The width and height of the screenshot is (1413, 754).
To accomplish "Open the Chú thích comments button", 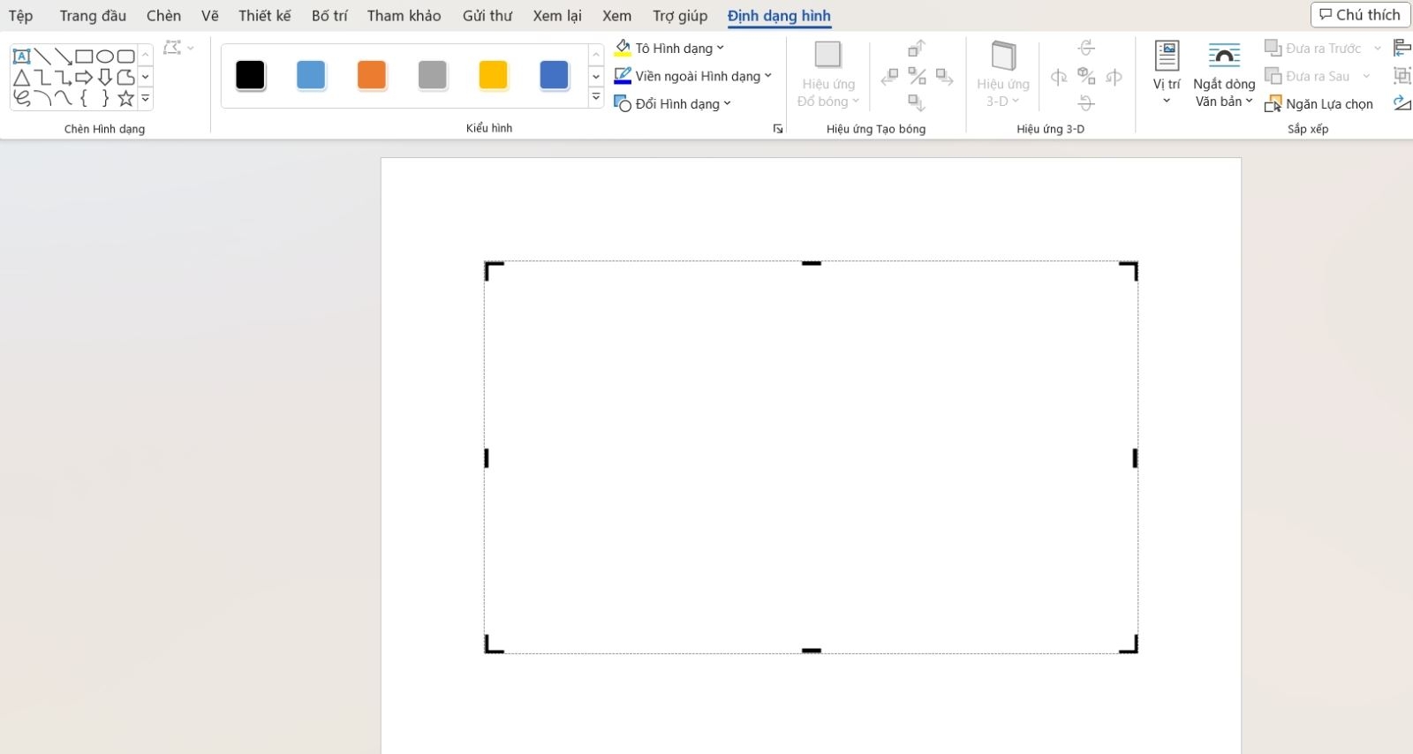I will 1360,15.
